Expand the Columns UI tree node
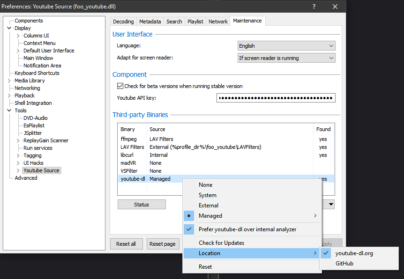Viewport: 404px width, 279px height. pyautogui.click(x=18, y=36)
